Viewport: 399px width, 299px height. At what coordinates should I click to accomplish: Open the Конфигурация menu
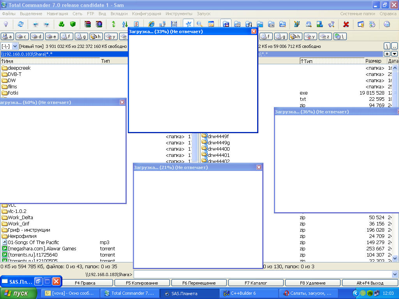pyautogui.click(x=147, y=14)
